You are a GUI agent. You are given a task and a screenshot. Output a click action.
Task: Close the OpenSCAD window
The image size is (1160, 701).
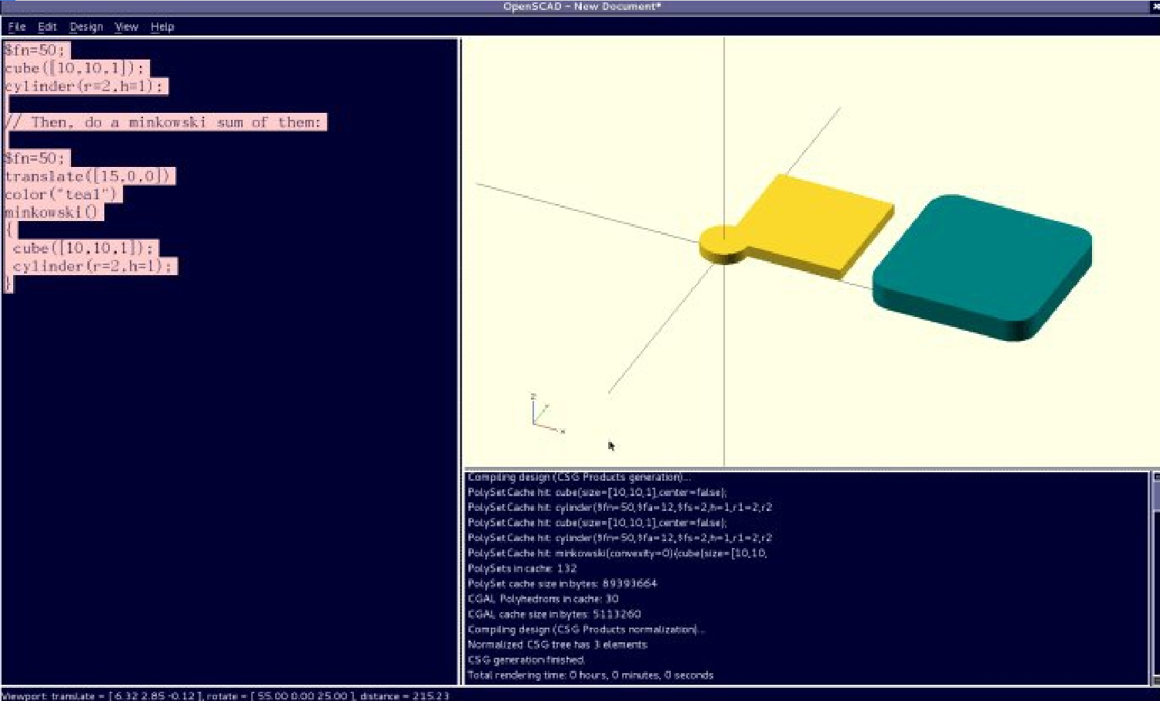point(1155,6)
